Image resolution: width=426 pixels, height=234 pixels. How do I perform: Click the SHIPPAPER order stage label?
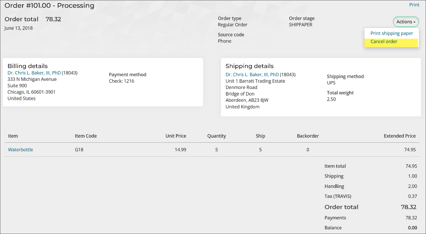(301, 24)
